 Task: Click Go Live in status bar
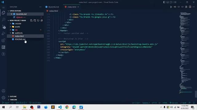(174, 103)
